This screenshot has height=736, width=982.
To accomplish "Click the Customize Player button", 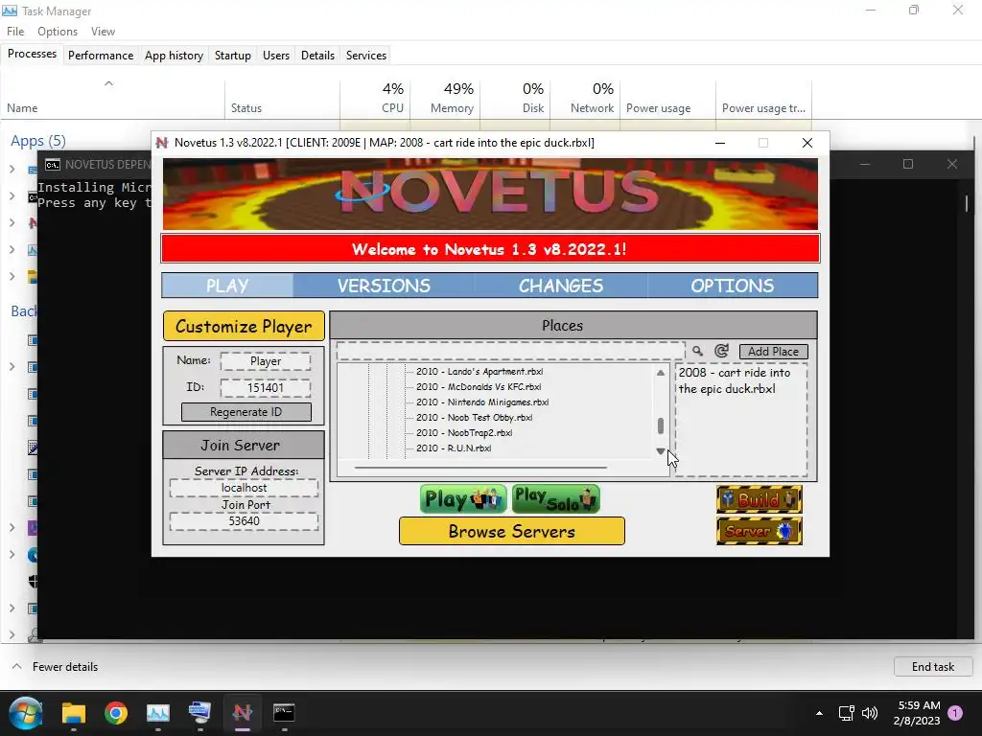I will coord(244,326).
